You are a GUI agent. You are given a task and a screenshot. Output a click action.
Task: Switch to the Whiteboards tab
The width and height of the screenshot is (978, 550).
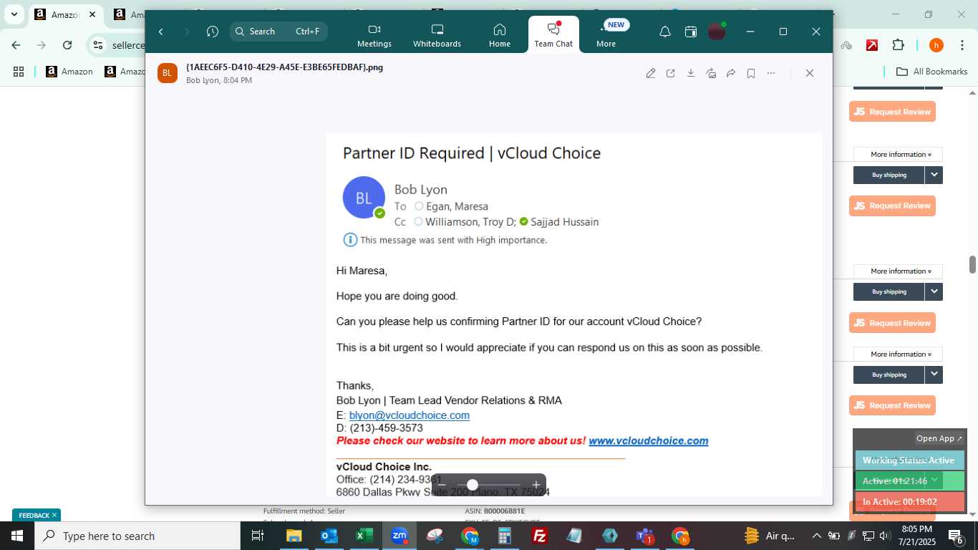tap(437, 35)
